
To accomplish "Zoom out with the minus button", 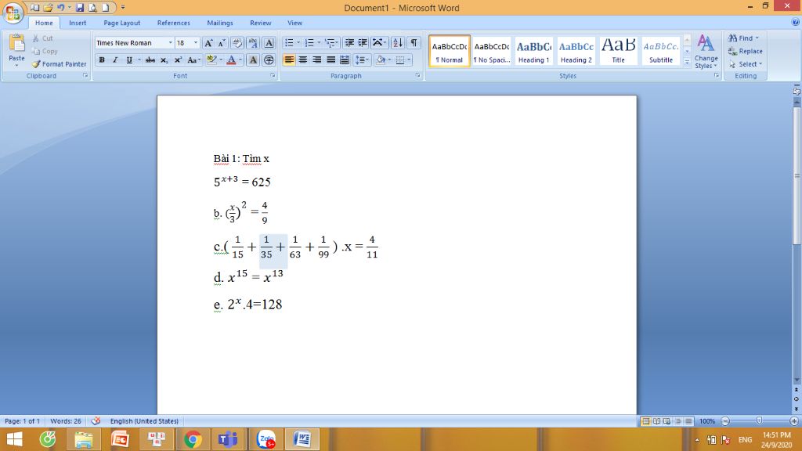I will 724,421.
